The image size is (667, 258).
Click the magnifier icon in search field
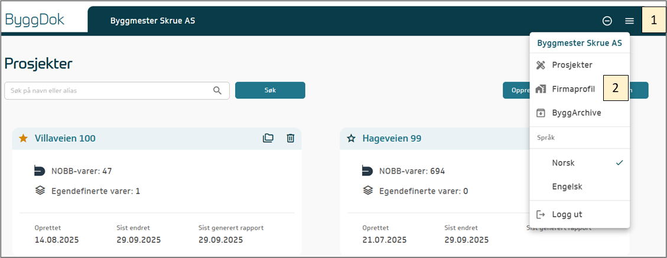click(218, 90)
